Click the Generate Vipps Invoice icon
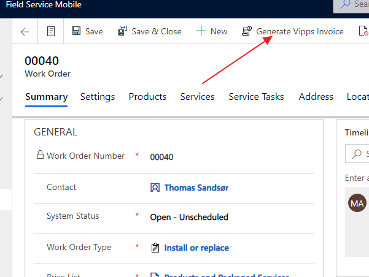Screen dimensions: 369x277 point(247,31)
